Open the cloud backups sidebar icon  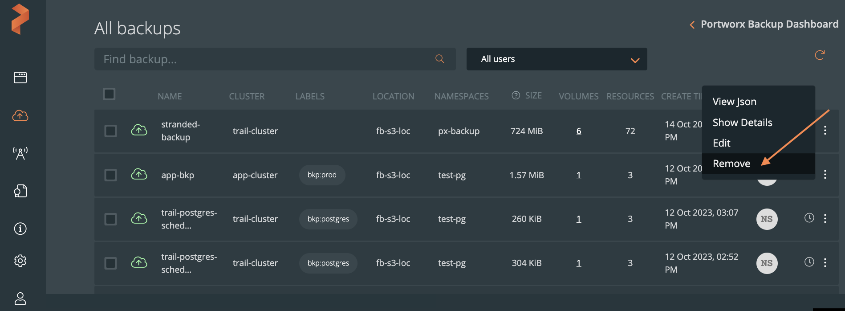pos(20,116)
